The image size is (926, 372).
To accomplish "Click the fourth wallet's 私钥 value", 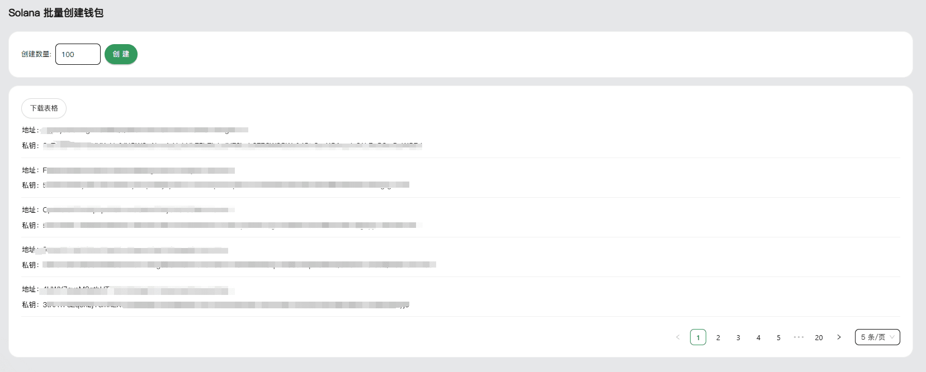I will coord(239,265).
